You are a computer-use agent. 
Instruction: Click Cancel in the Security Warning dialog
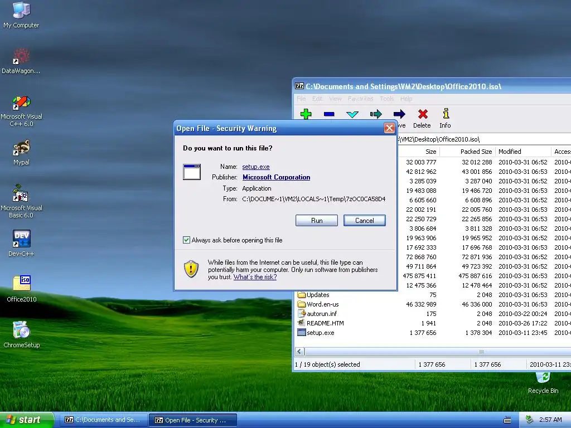coord(365,221)
